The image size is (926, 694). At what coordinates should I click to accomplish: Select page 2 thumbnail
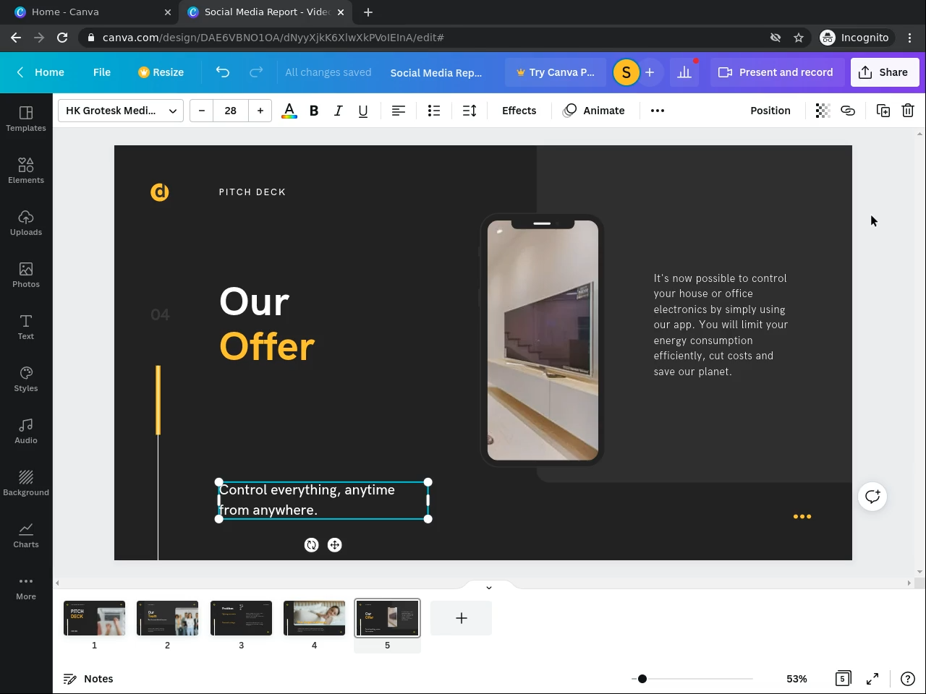point(167,618)
